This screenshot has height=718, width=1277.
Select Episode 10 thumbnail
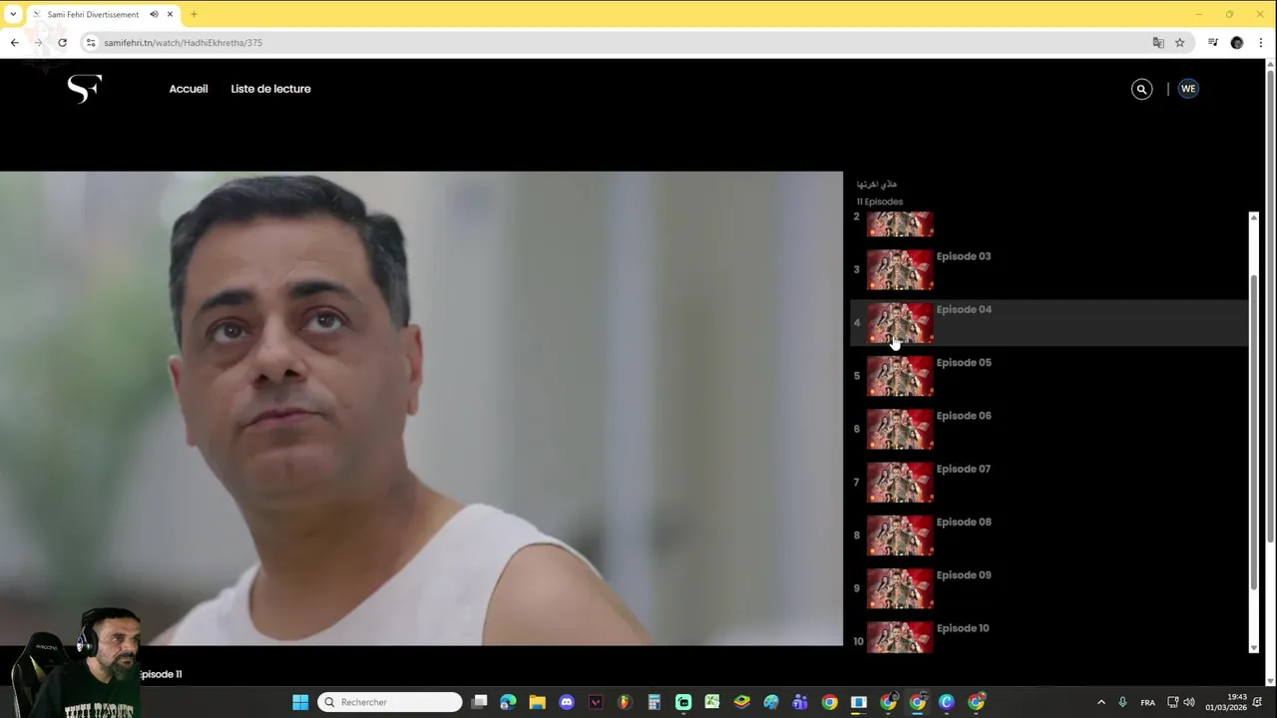point(900,638)
